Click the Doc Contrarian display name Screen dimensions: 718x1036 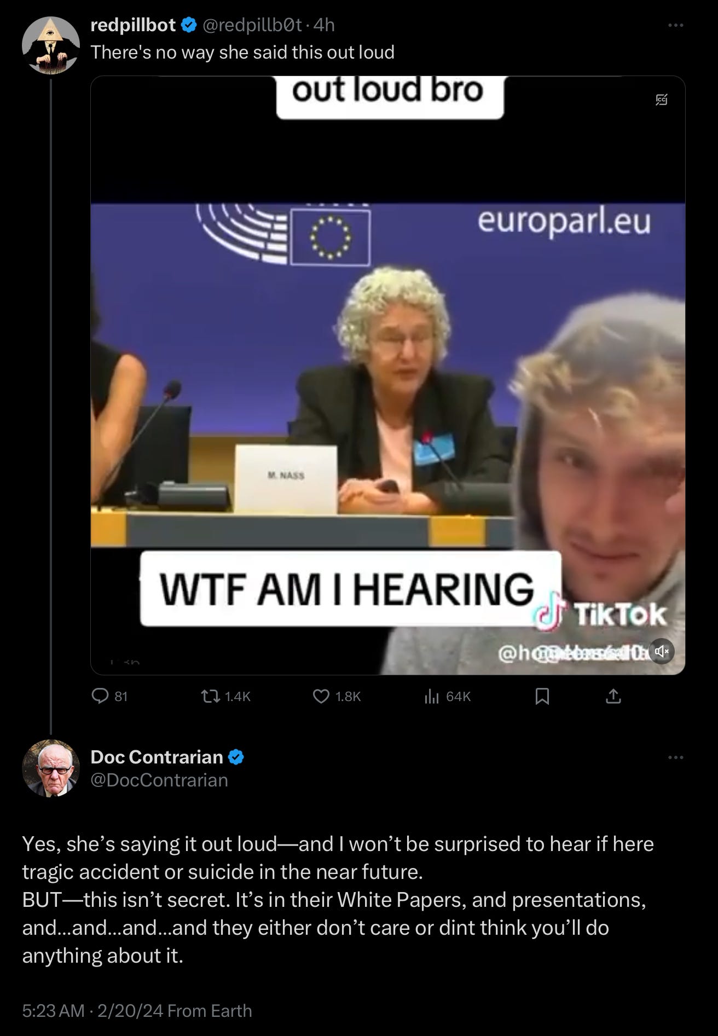tap(157, 757)
